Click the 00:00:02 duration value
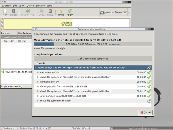The height and width of the screenshot is (130, 173). coord(142,82)
